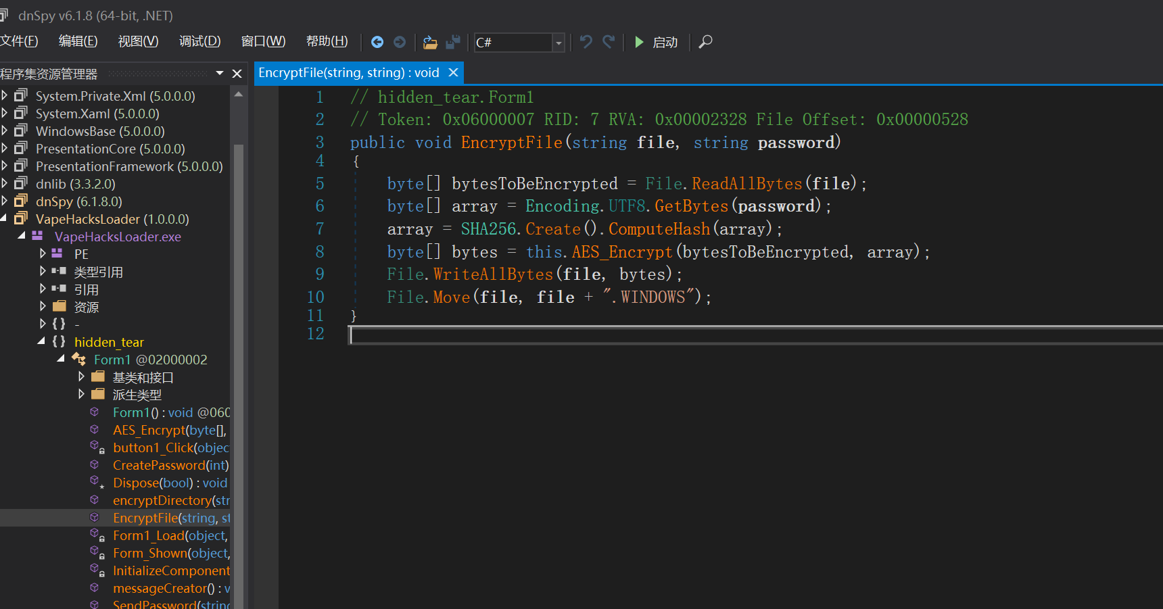Expand the dnSpy (6.1.8.0) assembly node
1163x609 pixels.
(x=4, y=201)
